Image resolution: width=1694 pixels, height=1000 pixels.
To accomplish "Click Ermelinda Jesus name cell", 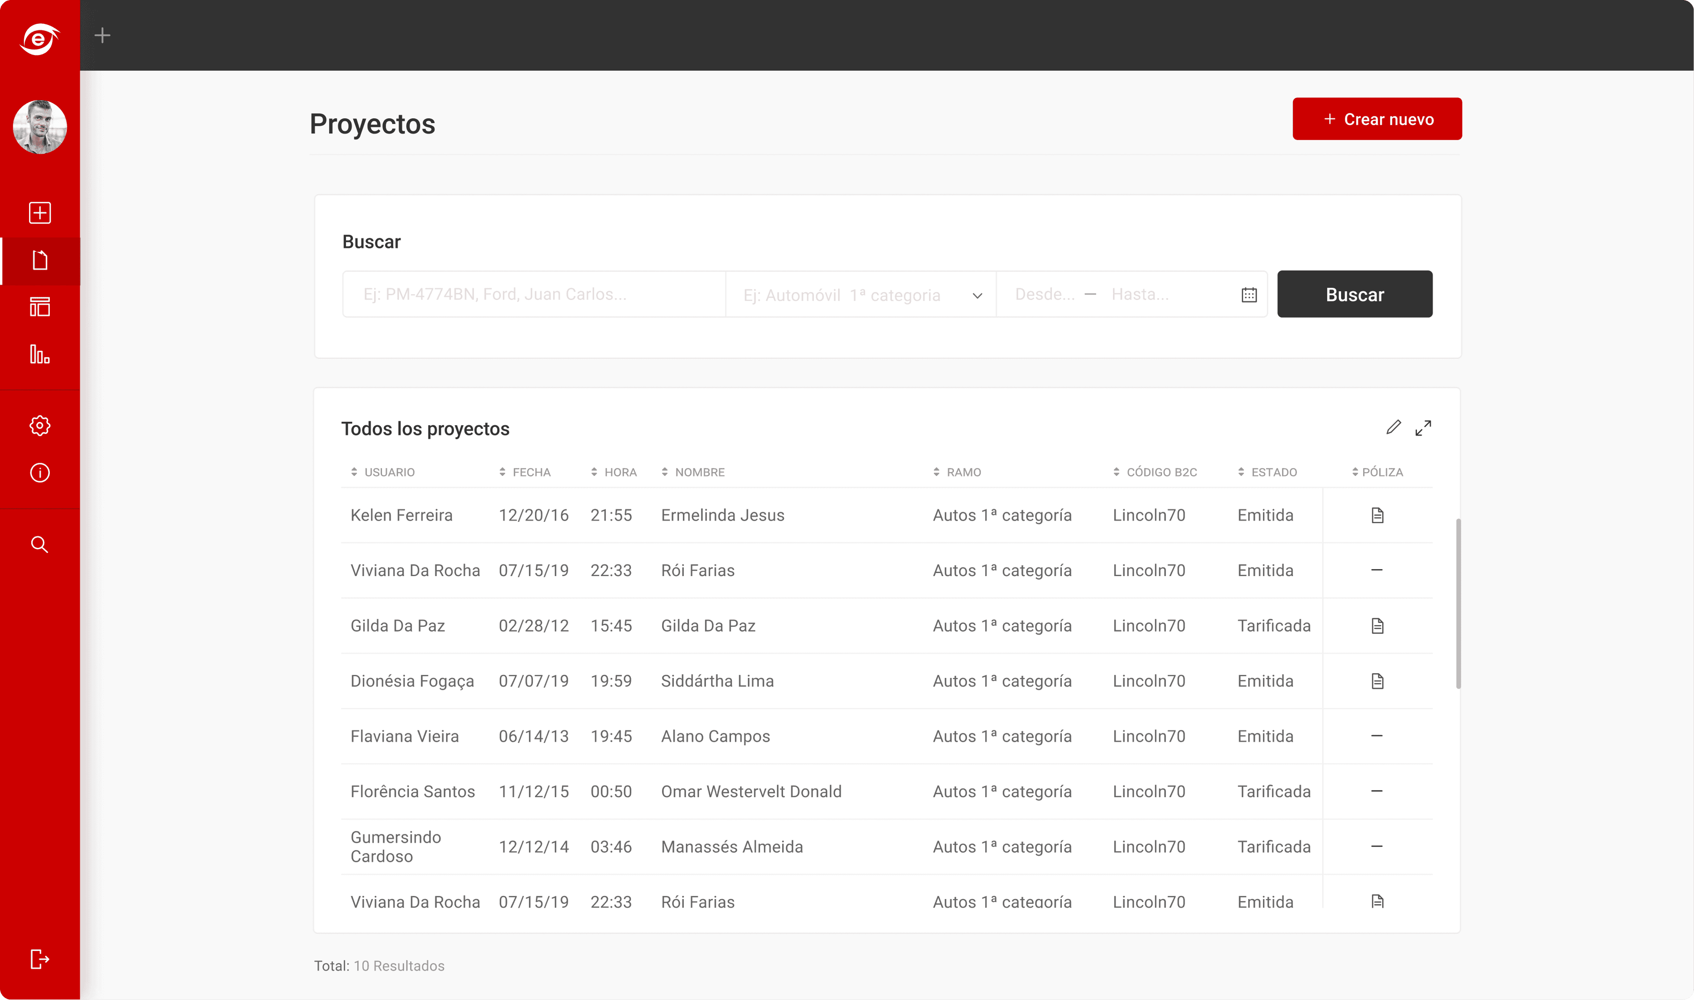I will point(722,516).
